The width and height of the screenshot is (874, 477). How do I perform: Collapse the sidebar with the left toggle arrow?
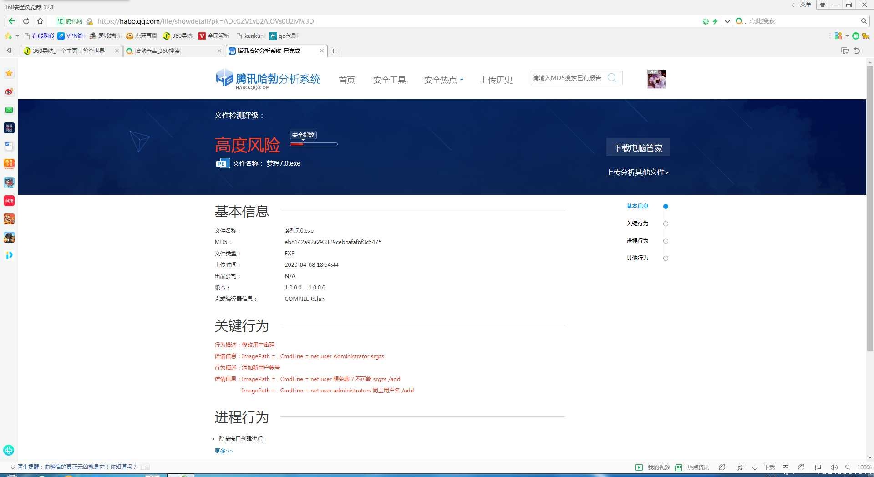9,51
